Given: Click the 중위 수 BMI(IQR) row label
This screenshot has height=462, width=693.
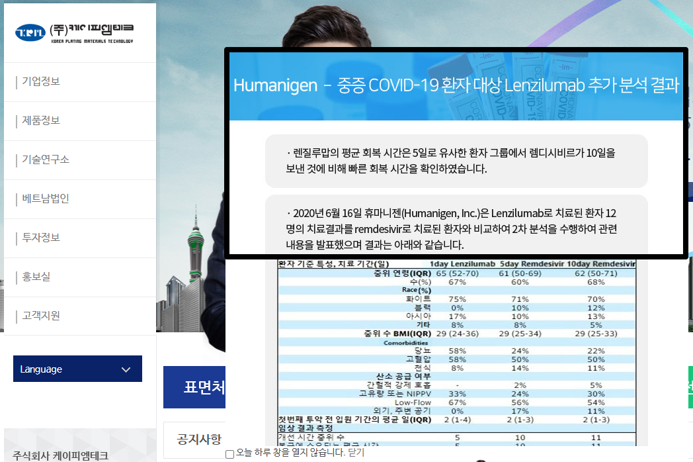Looking at the screenshot, I should 397,334.
